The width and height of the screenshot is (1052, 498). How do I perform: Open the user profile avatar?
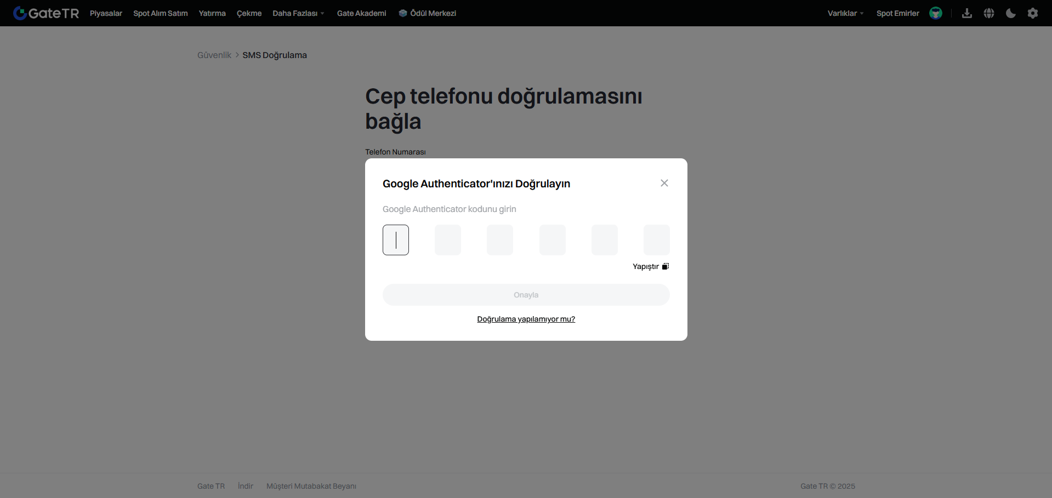pos(935,13)
